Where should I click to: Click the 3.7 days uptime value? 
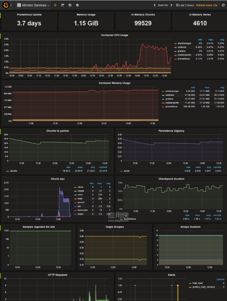pyautogui.click(x=29, y=23)
